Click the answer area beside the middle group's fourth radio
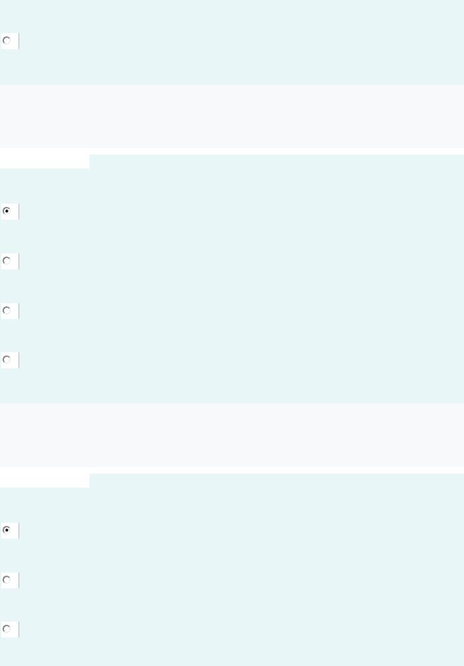 [241, 360]
